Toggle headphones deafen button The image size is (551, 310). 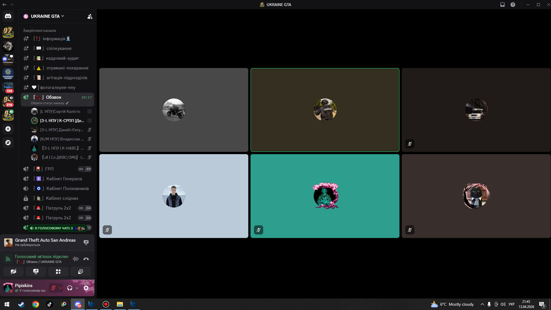pos(70,288)
